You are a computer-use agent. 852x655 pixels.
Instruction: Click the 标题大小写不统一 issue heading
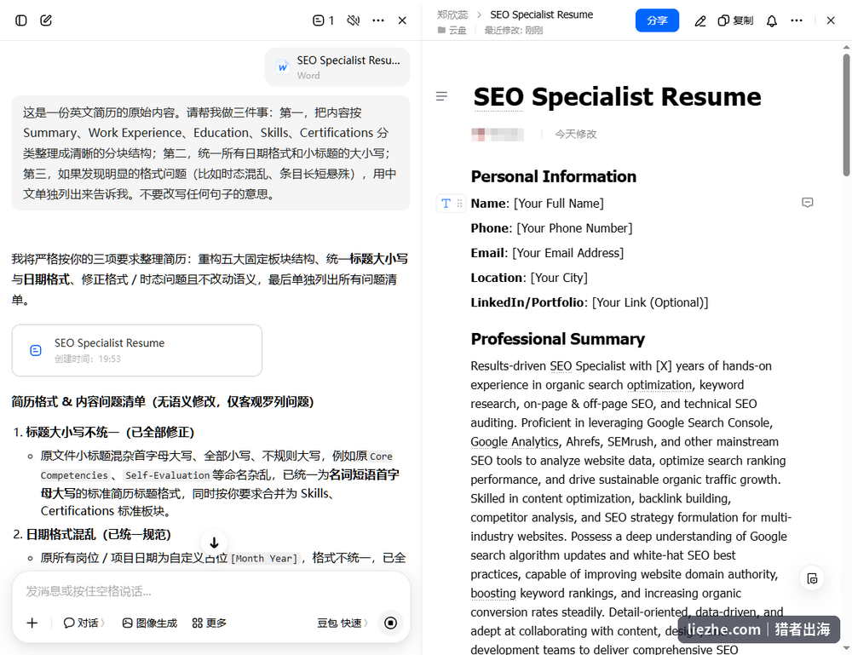pos(110,433)
